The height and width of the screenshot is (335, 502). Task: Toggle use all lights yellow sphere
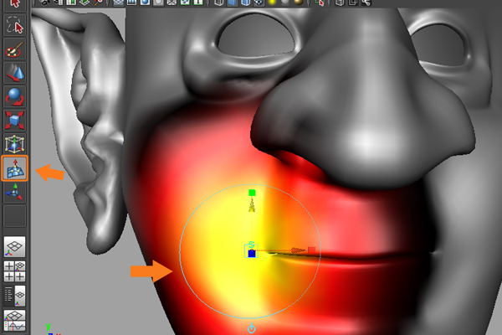[x=272, y=3]
